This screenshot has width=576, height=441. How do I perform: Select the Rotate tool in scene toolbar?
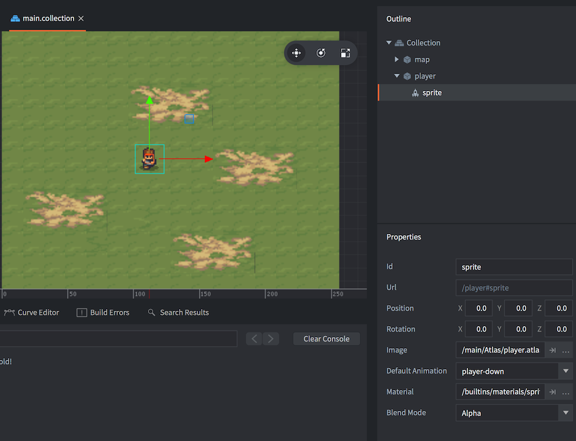point(321,53)
